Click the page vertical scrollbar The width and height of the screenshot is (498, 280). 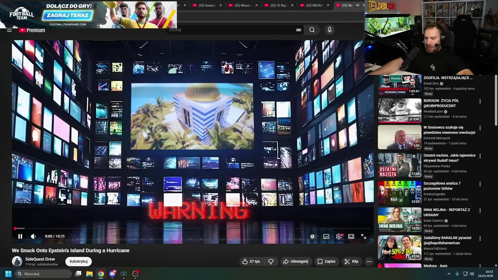point(496,101)
